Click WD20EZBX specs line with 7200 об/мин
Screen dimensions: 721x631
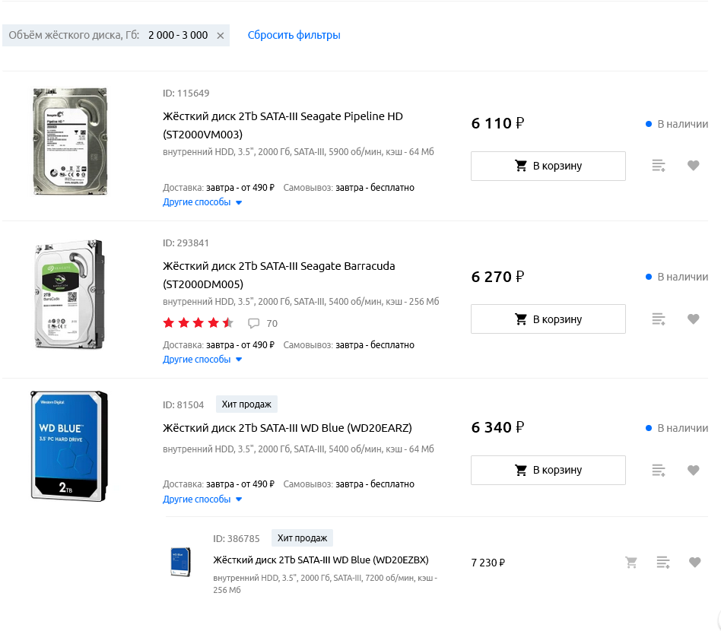[x=325, y=584]
